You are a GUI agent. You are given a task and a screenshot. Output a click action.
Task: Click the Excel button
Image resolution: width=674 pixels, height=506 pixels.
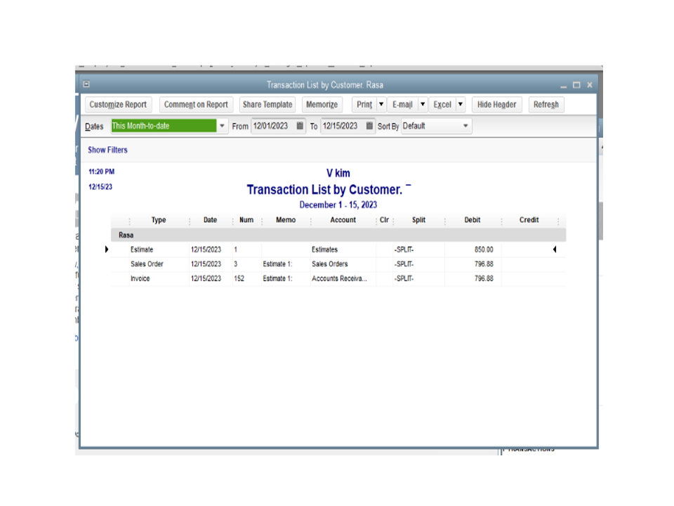click(x=442, y=105)
